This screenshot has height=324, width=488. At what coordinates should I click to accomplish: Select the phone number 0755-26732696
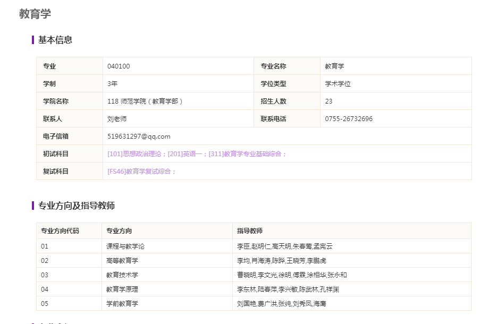349,119
